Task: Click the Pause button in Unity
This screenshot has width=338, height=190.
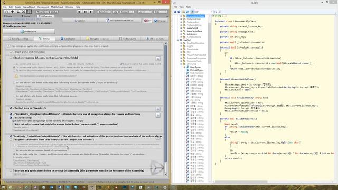Action: coord(86,12)
